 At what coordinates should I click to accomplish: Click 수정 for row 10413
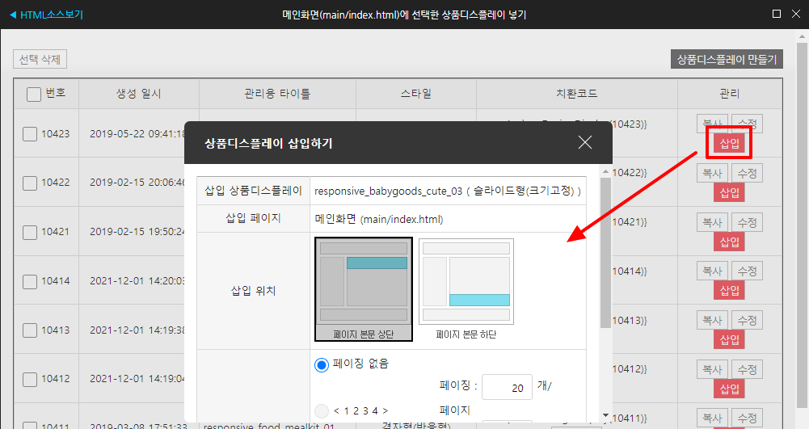click(x=747, y=320)
